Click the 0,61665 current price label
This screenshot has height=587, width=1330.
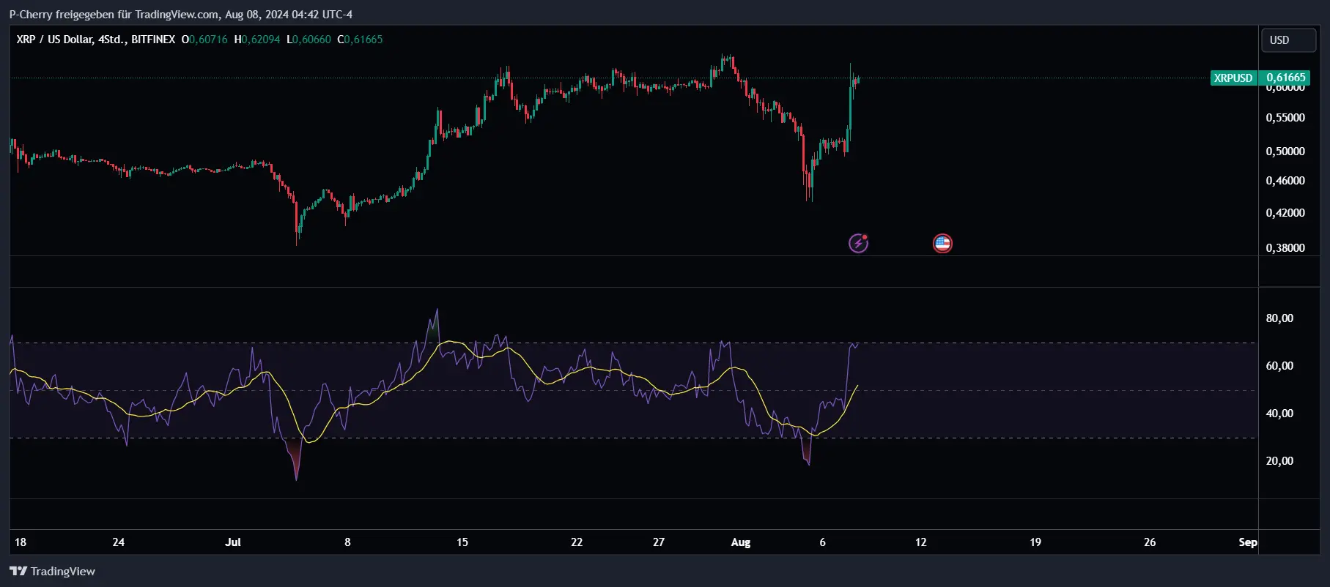click(1286, 78)
